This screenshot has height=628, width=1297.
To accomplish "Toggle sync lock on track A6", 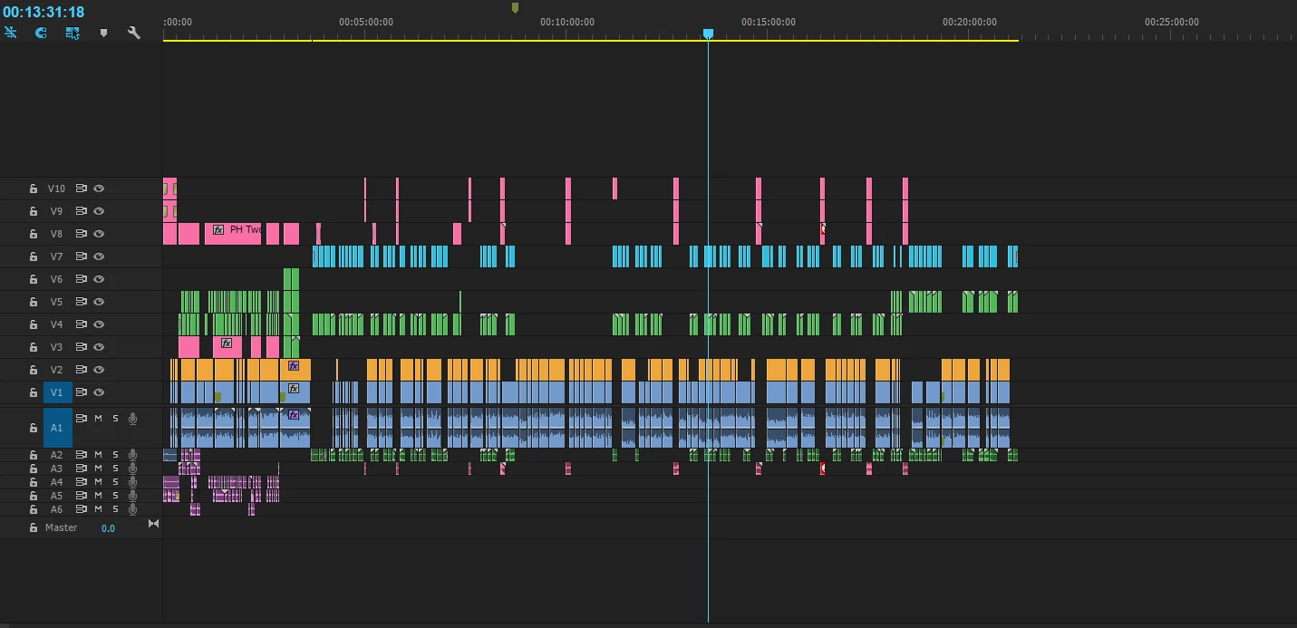I will 82,509.
